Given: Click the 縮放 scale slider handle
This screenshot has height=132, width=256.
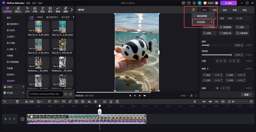Looking at the screenshot, I should 208,45.
